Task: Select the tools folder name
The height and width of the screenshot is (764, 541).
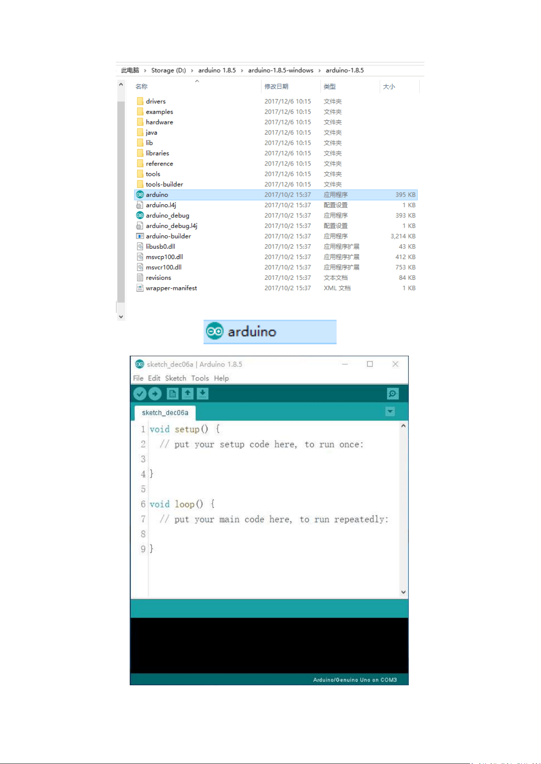Action: tap(153, 174)
